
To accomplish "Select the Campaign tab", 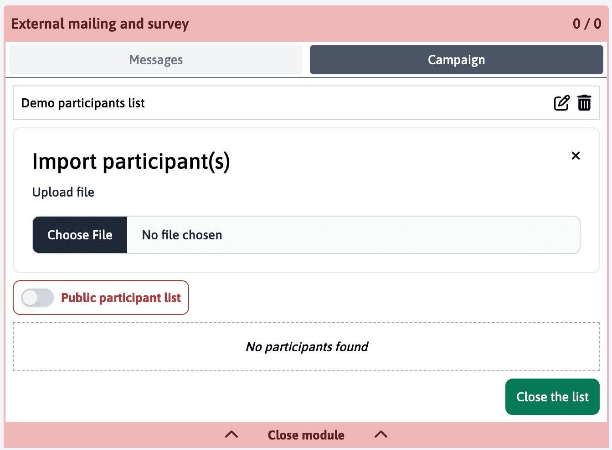I will pos(456,60).
